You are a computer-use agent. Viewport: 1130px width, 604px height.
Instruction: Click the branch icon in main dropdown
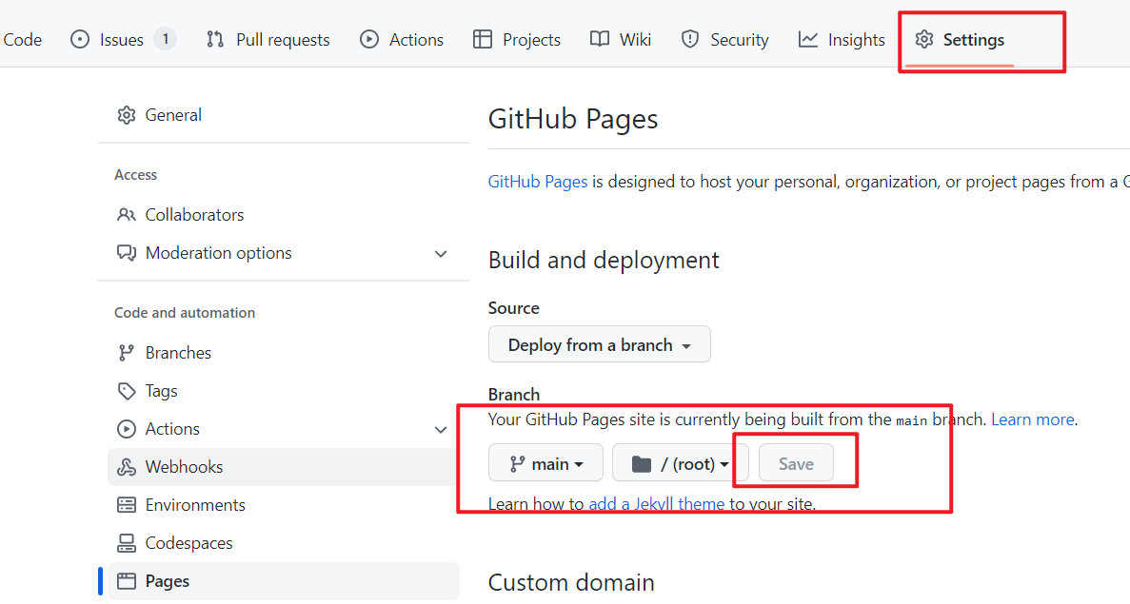pyautogui.click(x=517, y=464)
